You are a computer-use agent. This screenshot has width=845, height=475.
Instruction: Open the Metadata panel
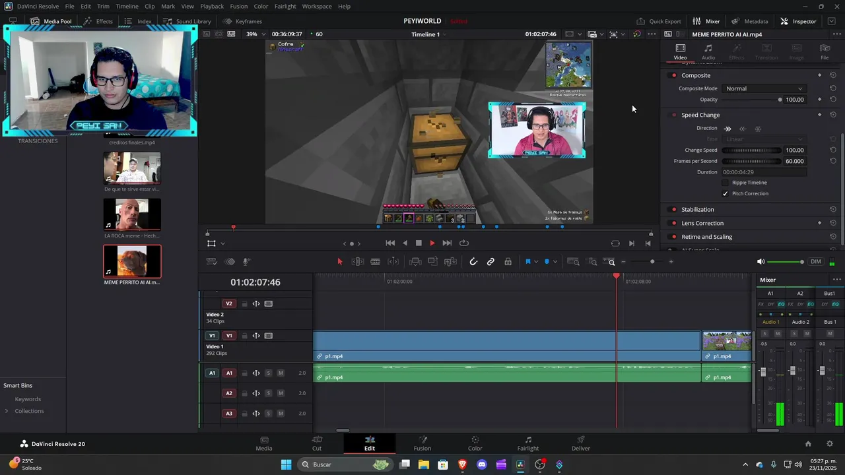click(x=749, y=21)
